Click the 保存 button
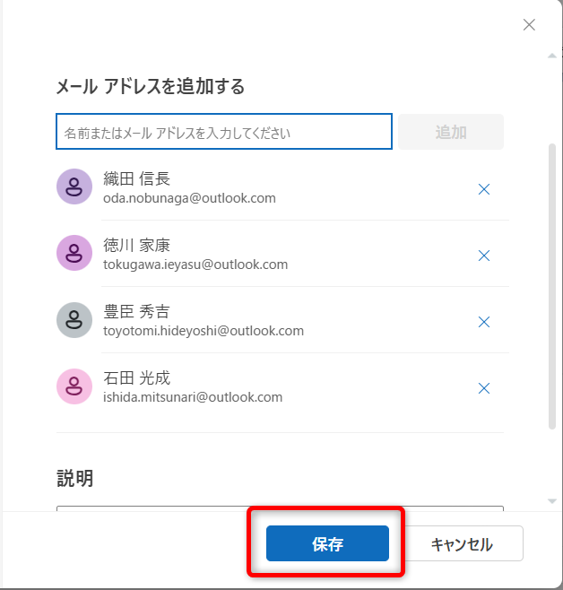The height and width of the screenshot is (590, 563). point(327,544)
